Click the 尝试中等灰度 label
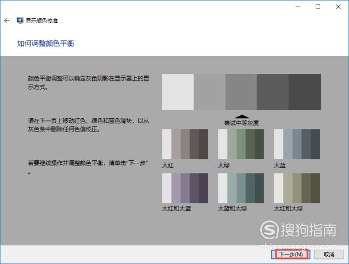Screen dimensions: 349x264 pyautogui.click(x=242, y=123)
